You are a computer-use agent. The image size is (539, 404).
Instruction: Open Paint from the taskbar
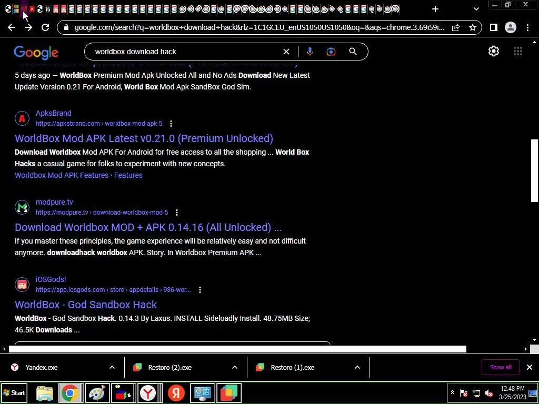pos(97,393)
